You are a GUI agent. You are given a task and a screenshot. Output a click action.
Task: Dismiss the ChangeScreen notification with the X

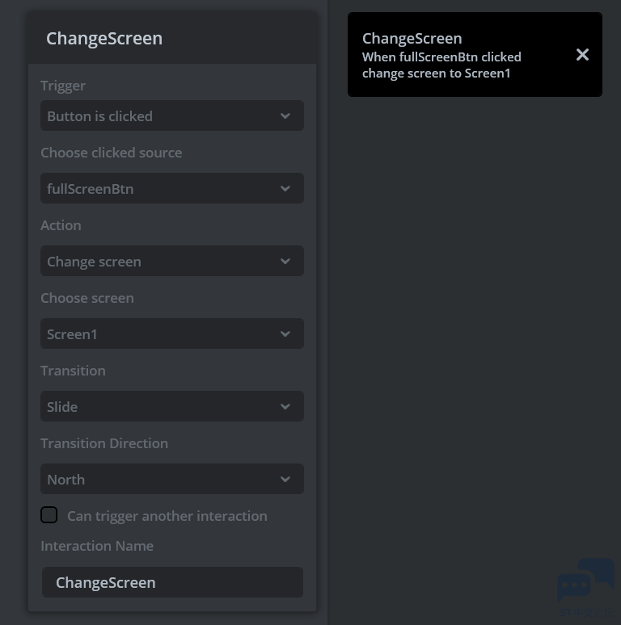pyautogui.click(x=582, y=55)
